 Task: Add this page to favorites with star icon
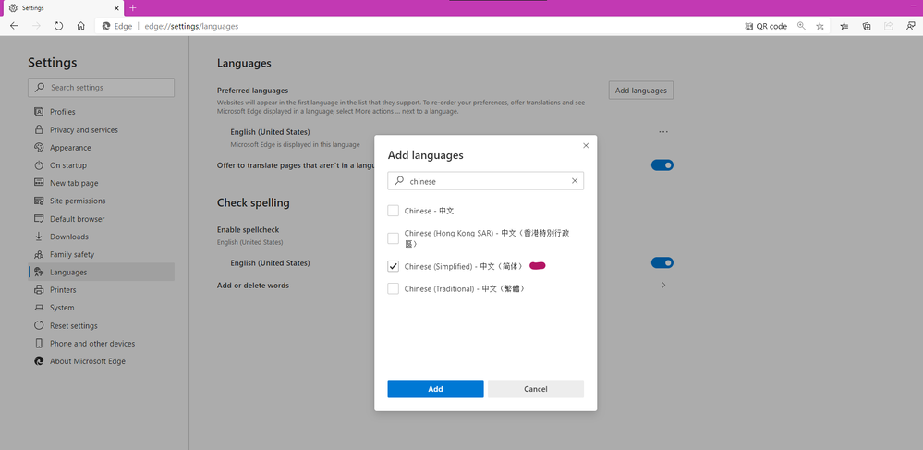pos(820,26)
